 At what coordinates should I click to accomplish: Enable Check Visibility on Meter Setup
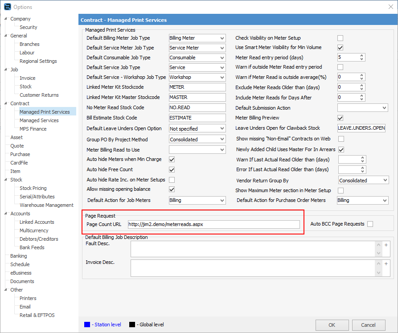click(x=341, y=38)
